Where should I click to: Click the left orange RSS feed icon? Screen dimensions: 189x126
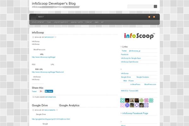click(x=149, y=17)
